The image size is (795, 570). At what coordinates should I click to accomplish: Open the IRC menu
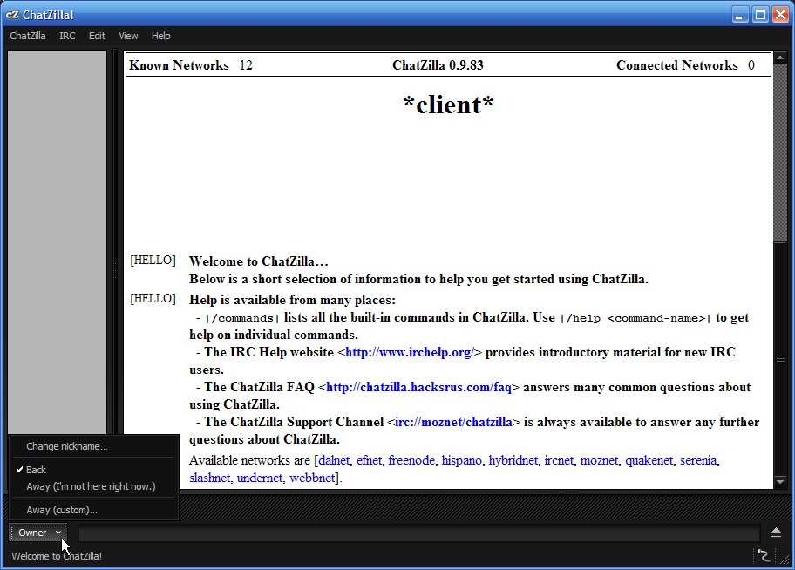pos(67,36)
